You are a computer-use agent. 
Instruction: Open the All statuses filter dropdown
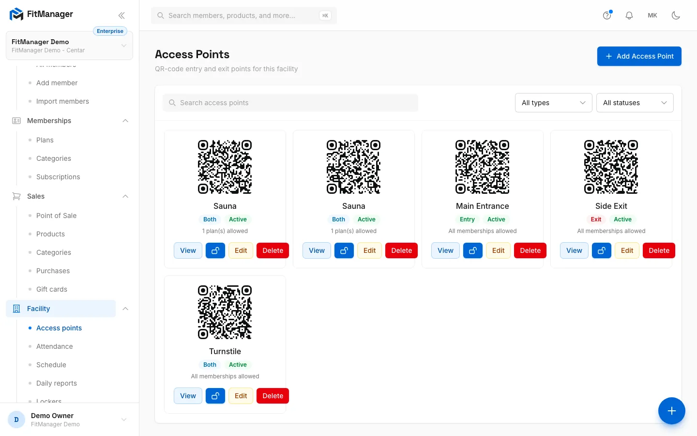pos(635,103)
